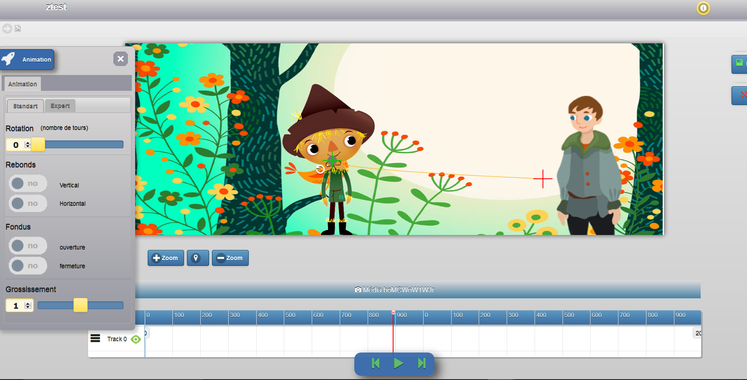Toggle Vertical rebound switch
747x380 pixels.
click(28, 183)
